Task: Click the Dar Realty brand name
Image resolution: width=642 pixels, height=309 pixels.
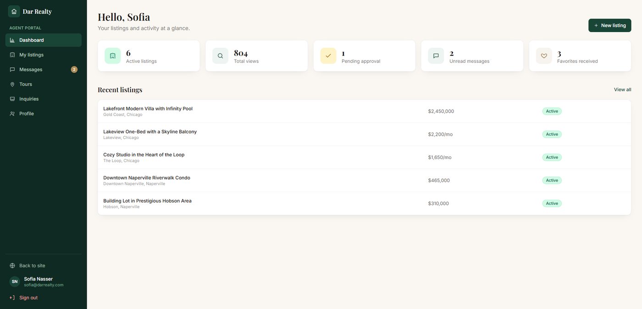Action: (x=37, y=11)
